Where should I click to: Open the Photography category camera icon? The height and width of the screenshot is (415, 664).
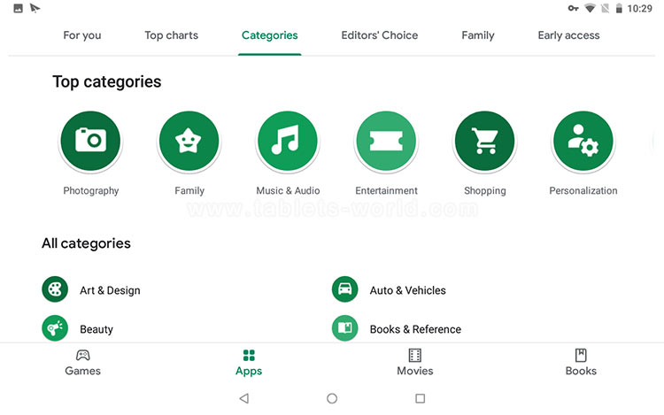[x=90, y=140]
